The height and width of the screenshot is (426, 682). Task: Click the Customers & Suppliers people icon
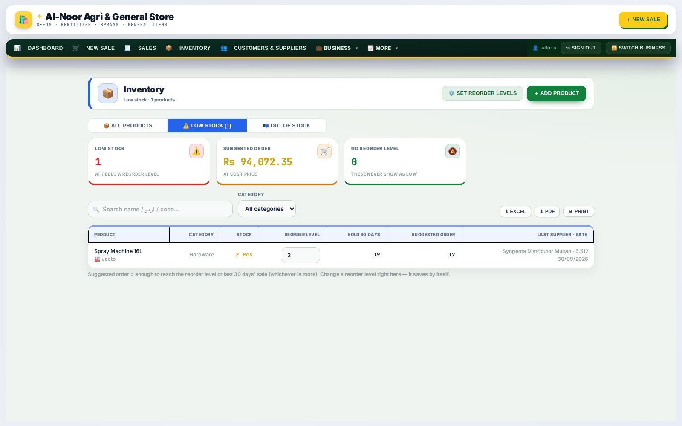224,48
